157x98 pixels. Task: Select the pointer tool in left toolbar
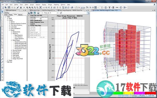coord(2,11)
